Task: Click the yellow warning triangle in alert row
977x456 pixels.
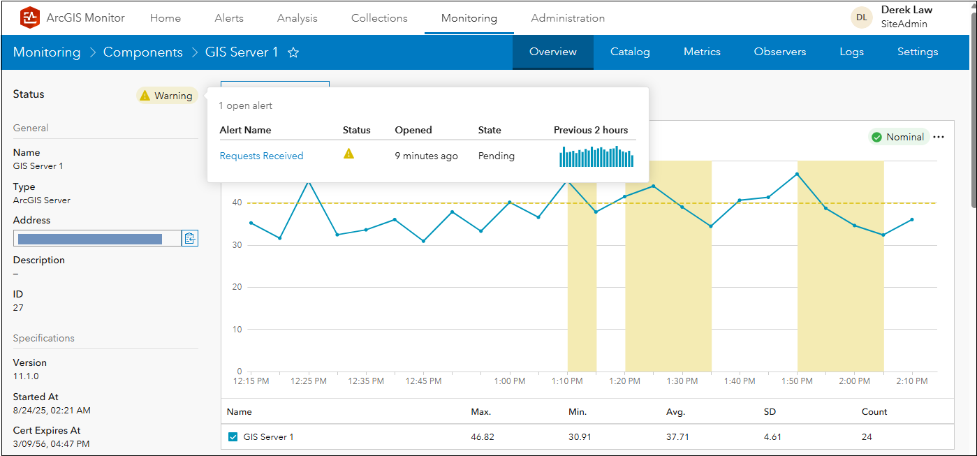Action: (x=348, y=154)
